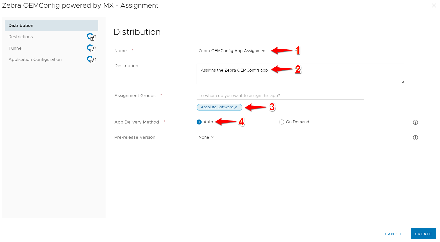This screenshot has width=440, height=242.
Task: Click the Assignment Groups label
Action: pyautogui.click(x=135, y=96)
